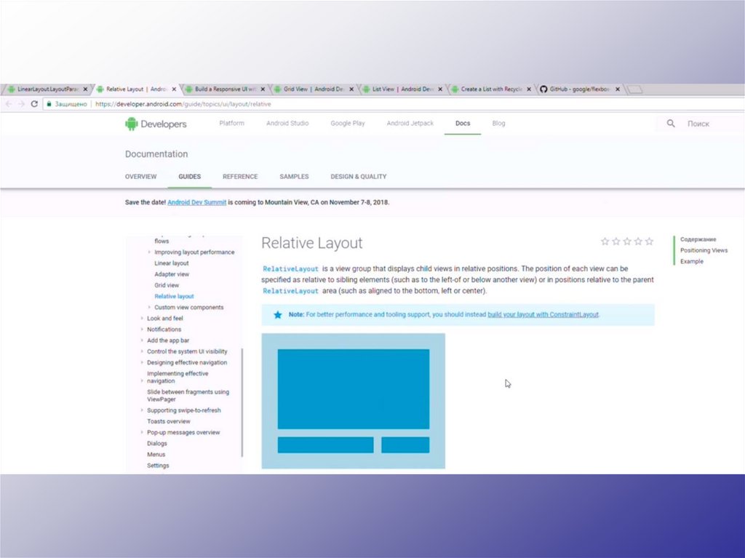
Task: Reload the page with refresh icon
Action: click(34, 103)
